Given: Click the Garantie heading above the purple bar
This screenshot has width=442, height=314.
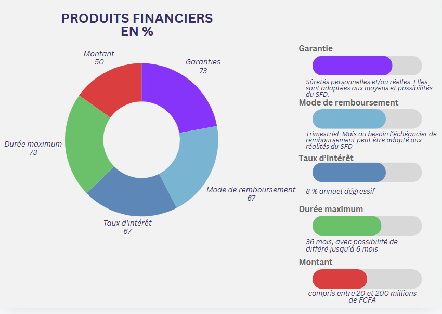Looking at the screenshot, I should click(x=316, y=48).
